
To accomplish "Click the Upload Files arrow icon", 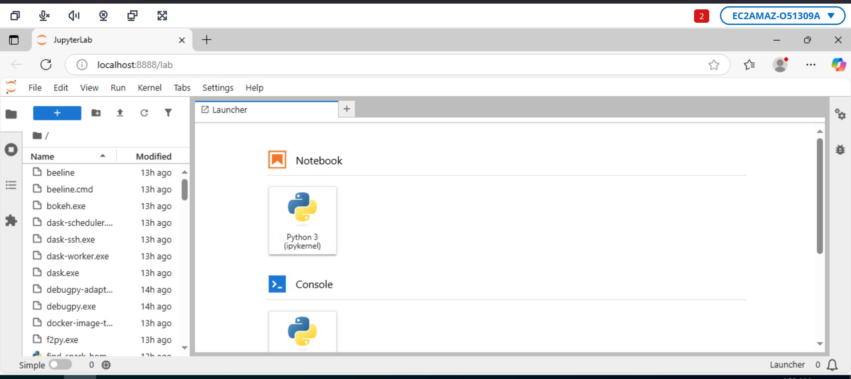I will click(120, 113).
